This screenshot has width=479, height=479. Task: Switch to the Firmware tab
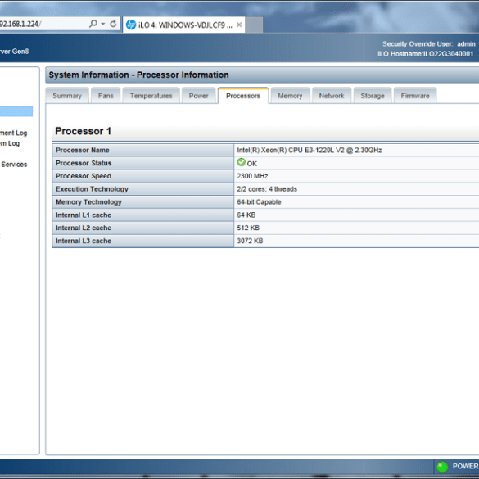coord(415,96)
